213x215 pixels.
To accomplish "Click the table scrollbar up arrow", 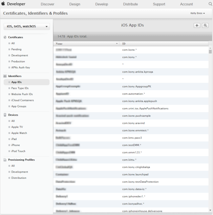I will [x=210, y=48].
